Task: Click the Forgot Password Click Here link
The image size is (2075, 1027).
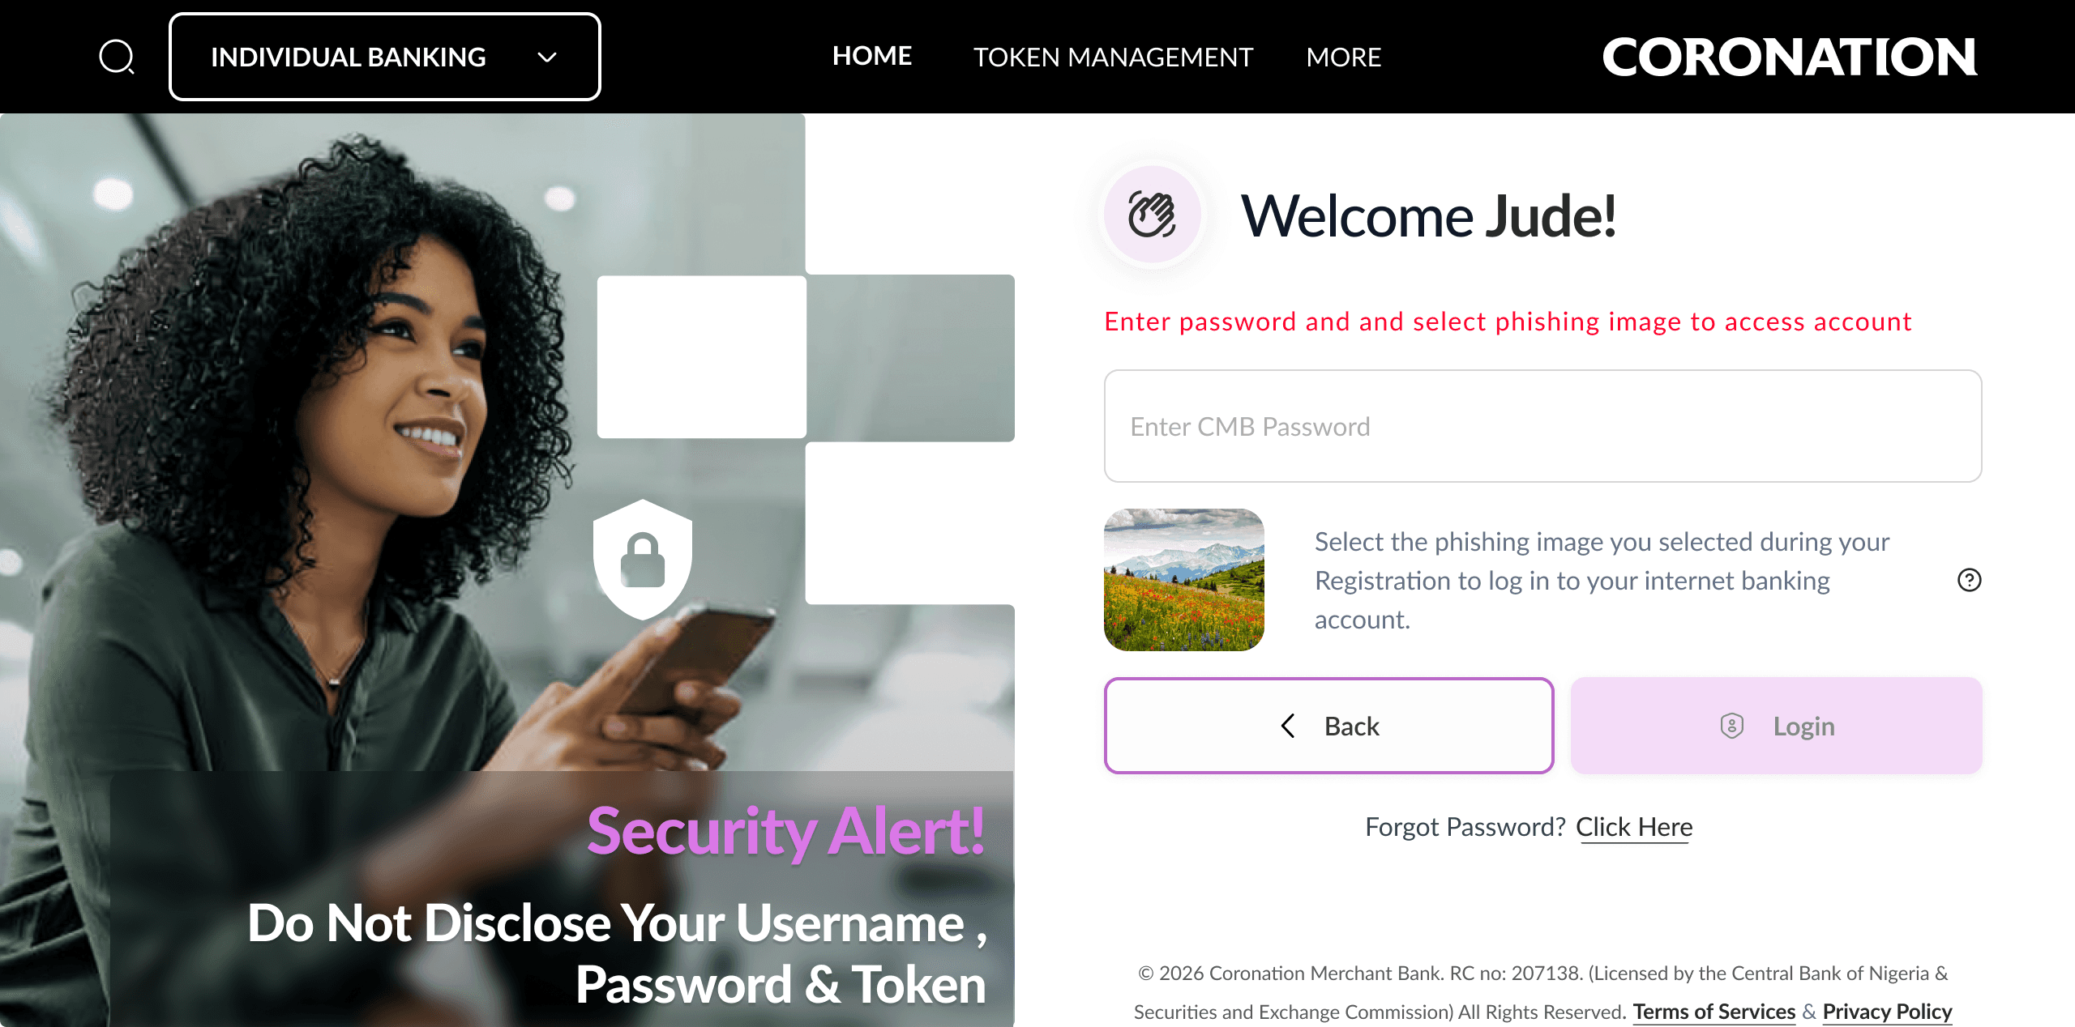Action: (x=1634, y=827)
